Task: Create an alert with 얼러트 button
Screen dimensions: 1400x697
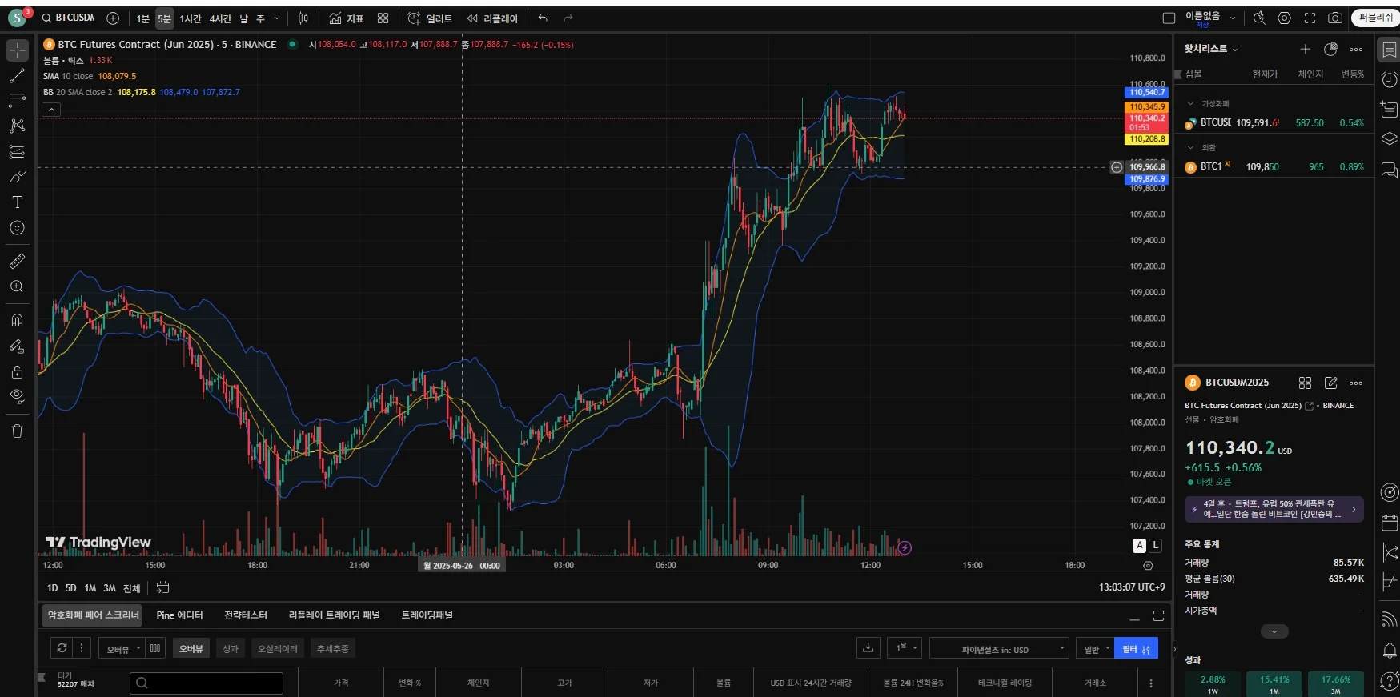Action: tap(430, 18)
